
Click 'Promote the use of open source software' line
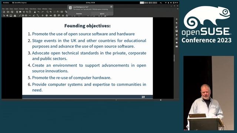(83, 34)
